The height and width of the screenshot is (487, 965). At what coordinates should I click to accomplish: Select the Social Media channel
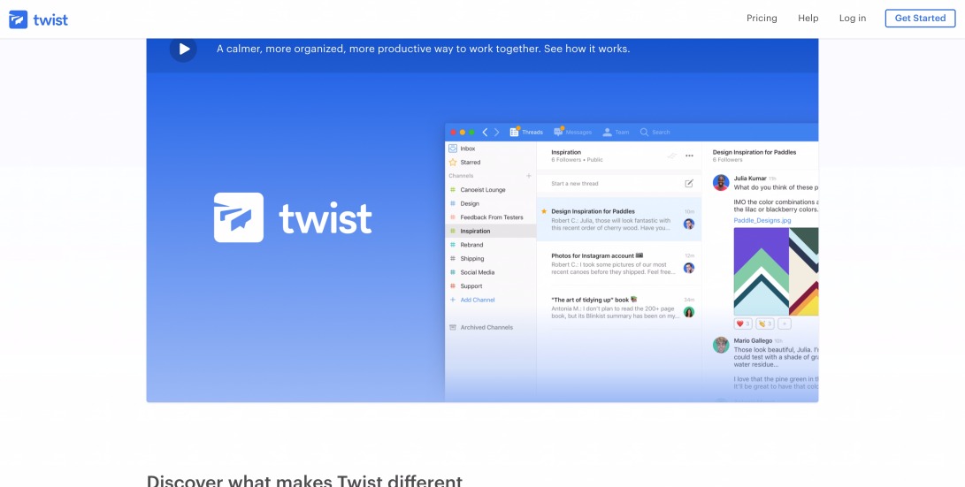491,272
